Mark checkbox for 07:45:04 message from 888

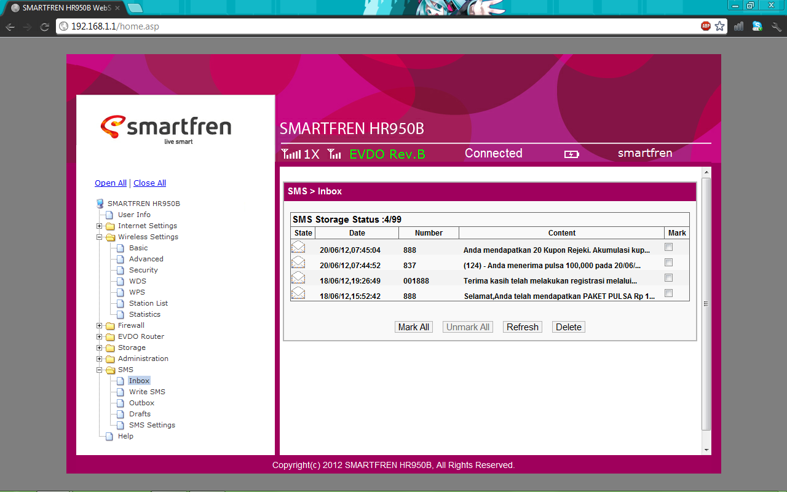coord(669,247)
